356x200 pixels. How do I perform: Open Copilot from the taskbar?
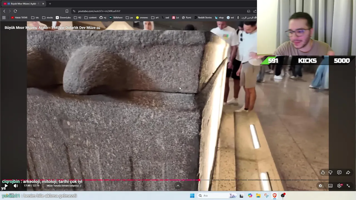pyautogui.click(x=250, y=196)
